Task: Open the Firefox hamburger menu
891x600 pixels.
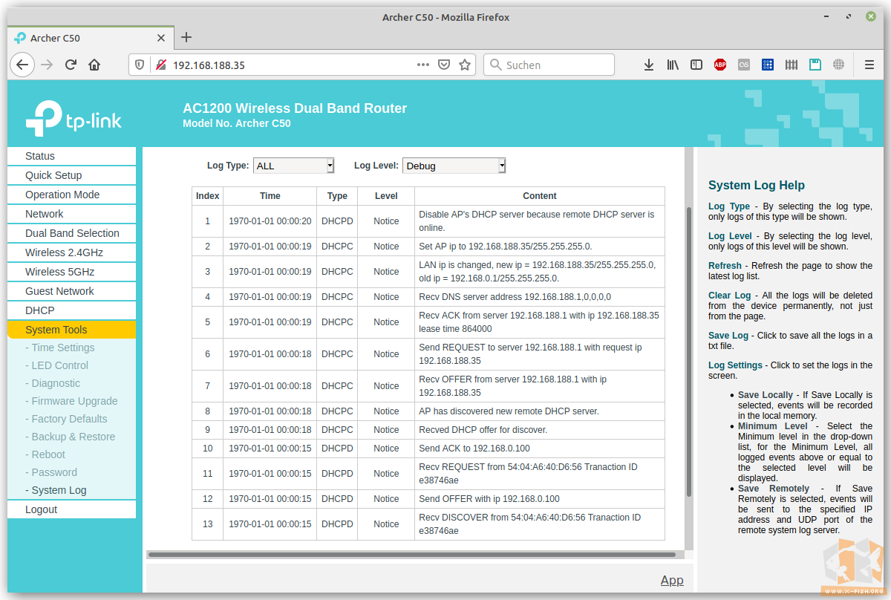Action: [x=869, y=65]
